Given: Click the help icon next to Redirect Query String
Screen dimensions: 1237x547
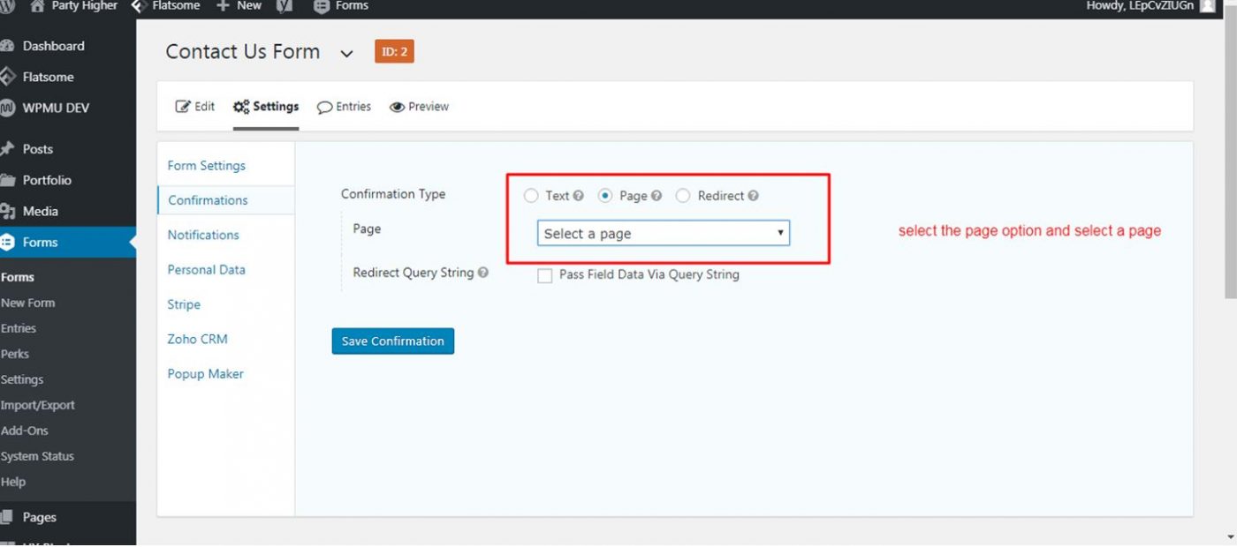Looking at the screenshot, I should tap(482, 273).
